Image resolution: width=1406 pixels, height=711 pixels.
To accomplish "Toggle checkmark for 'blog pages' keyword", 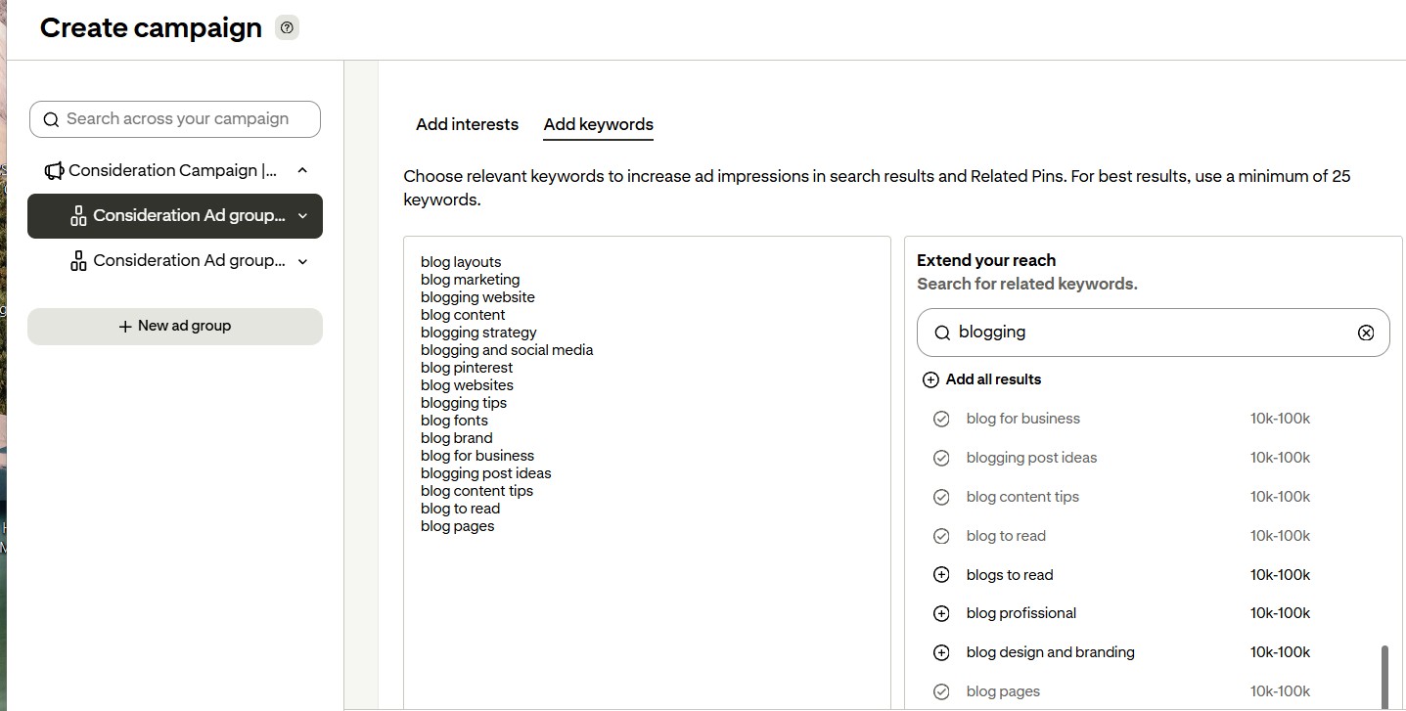I will click(x=941, y=691).
